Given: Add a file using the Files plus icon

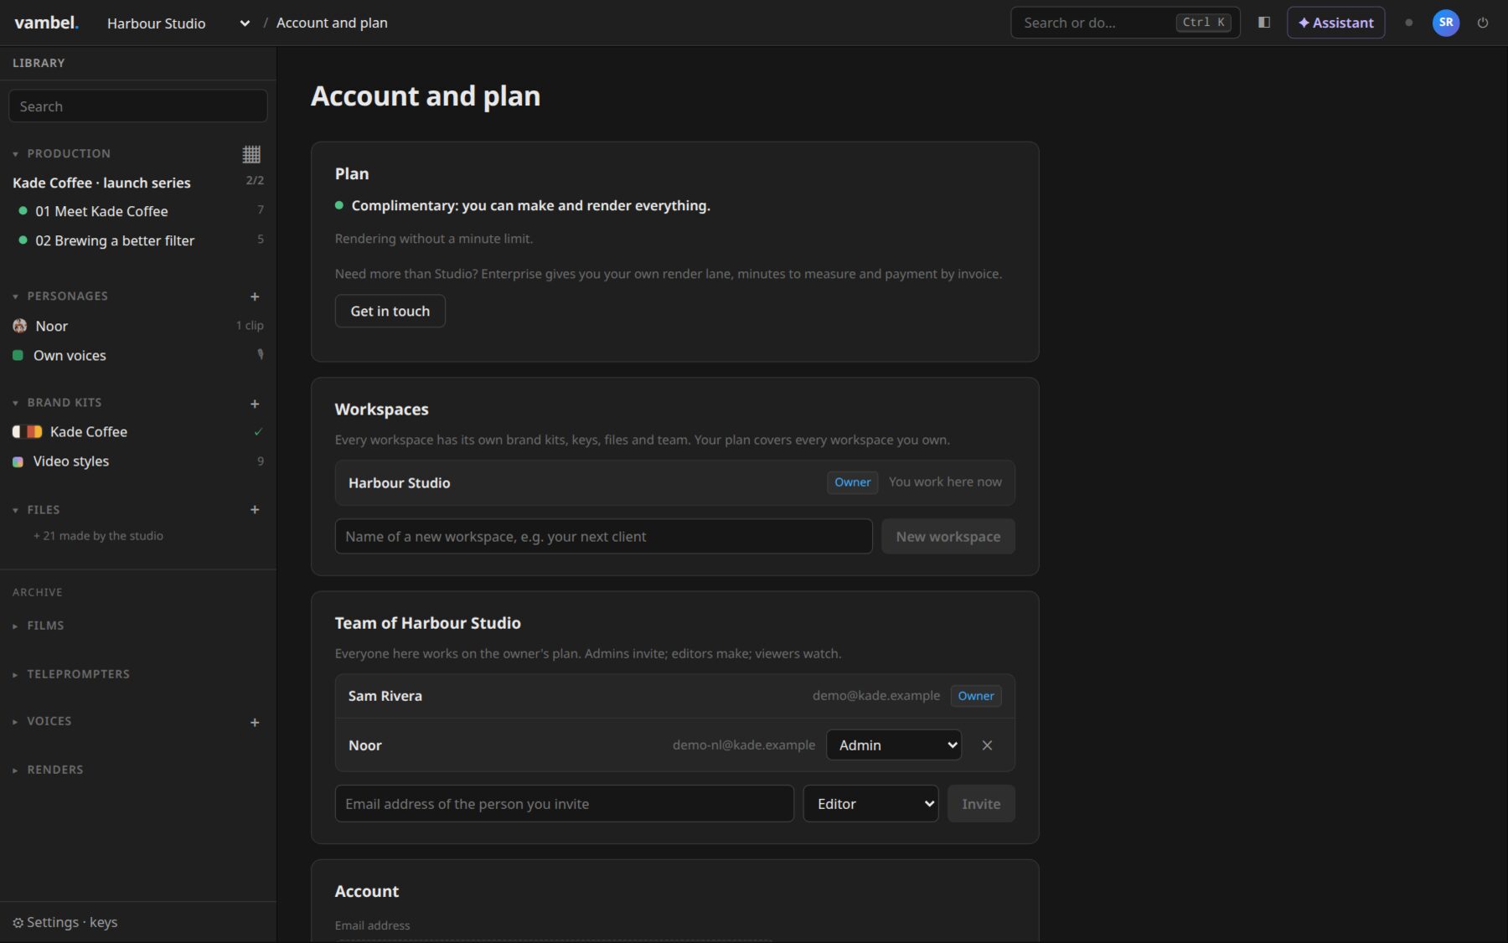Looking at the screenshot, I should click(255, 509).
